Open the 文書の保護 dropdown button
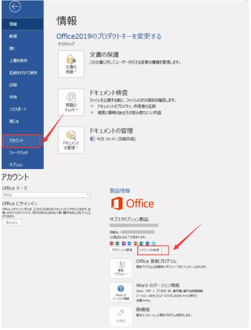251x330 pixels. tap(71, 64)
